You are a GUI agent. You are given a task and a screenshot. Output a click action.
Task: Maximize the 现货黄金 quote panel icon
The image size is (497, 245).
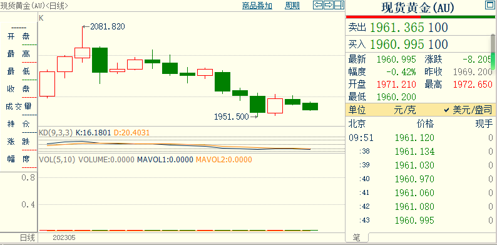(x=489, y=5)
